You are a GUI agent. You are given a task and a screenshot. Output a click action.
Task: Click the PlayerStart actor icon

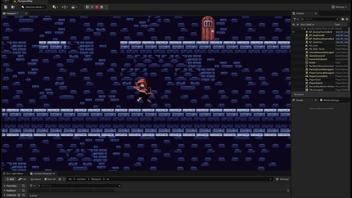(x=307, y=80)
